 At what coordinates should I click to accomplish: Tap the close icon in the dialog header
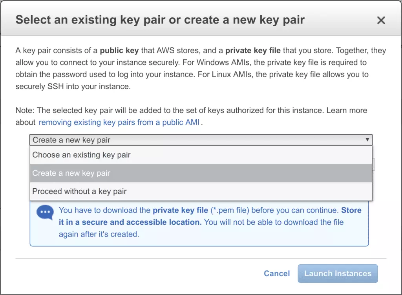[x=381, y=20]
